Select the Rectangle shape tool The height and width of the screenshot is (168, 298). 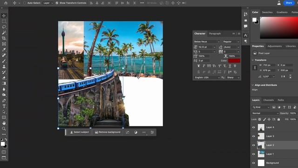(4, 117)
